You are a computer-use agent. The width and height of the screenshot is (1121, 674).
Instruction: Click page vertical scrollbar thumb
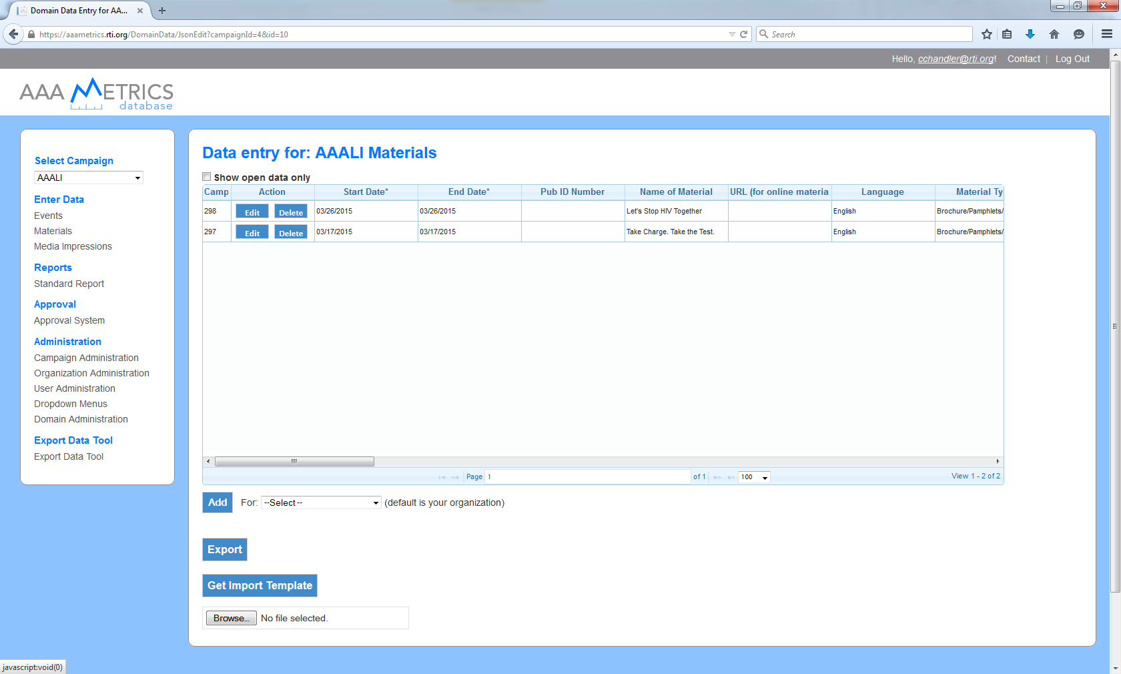coord(1114,326)
